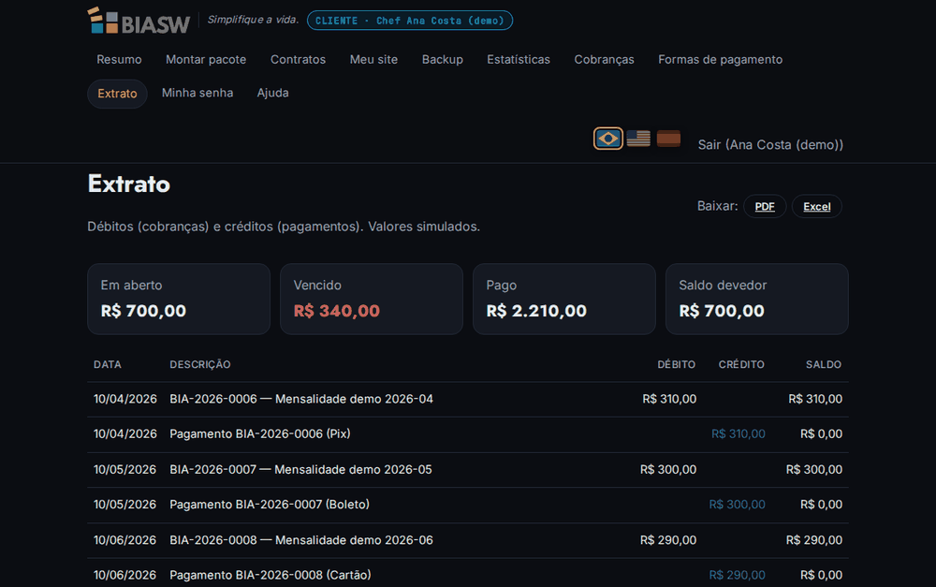Log out via Sair (Ana Costa (demo))

tap(770, 144)
